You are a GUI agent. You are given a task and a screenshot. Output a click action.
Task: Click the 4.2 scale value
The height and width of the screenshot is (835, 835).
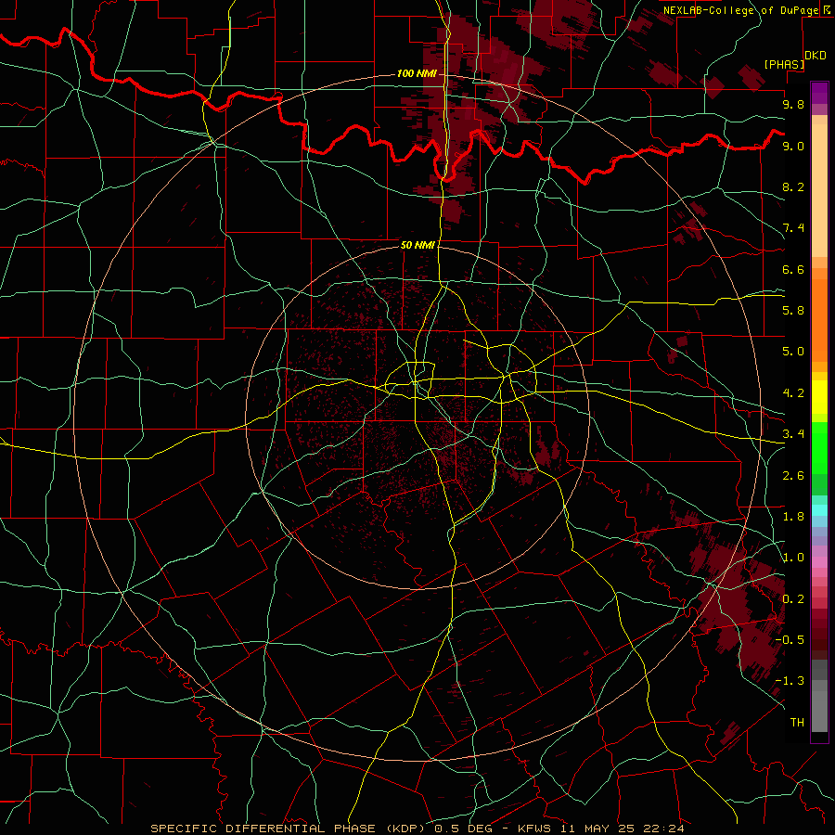(x=793, y=393)
